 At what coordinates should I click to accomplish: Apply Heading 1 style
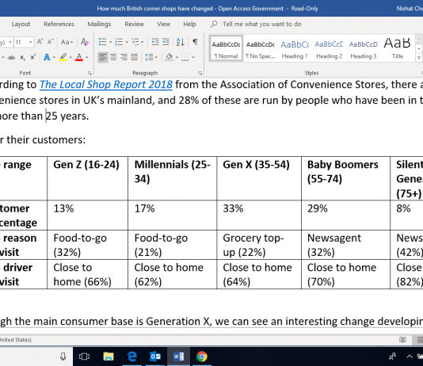tap(295, 49)
